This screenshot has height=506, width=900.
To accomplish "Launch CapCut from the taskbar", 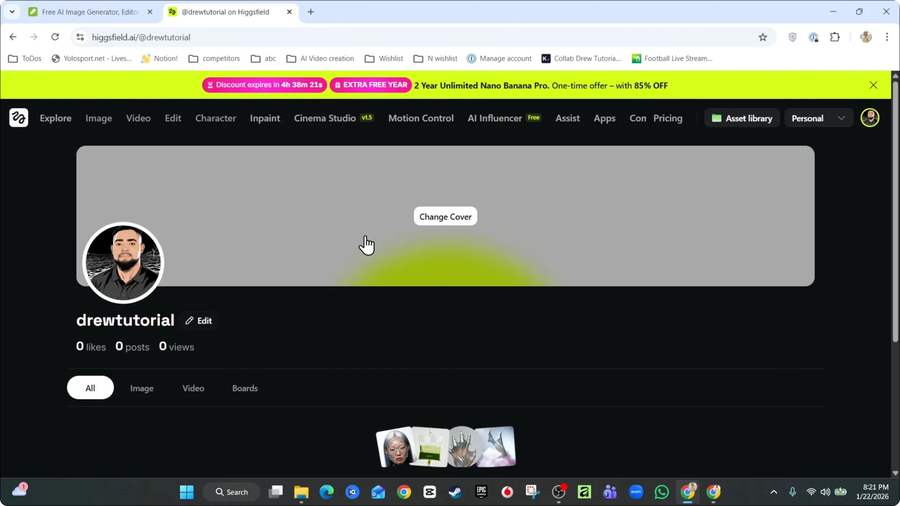I will (x=430, y=492).
